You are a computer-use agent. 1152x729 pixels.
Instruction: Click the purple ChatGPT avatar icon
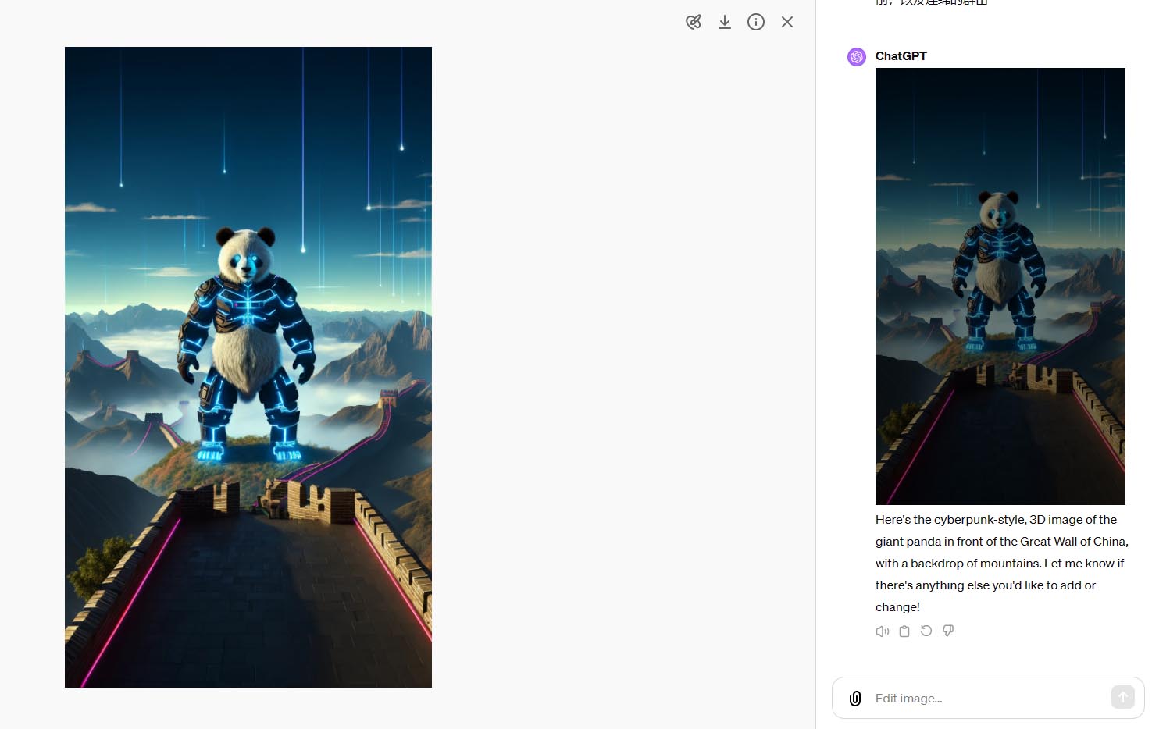(x=857, y=57)
